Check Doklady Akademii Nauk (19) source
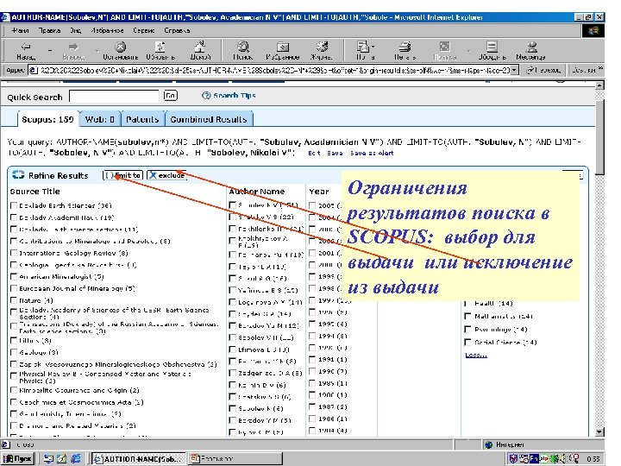621x466 pixels. coord(14,217)
